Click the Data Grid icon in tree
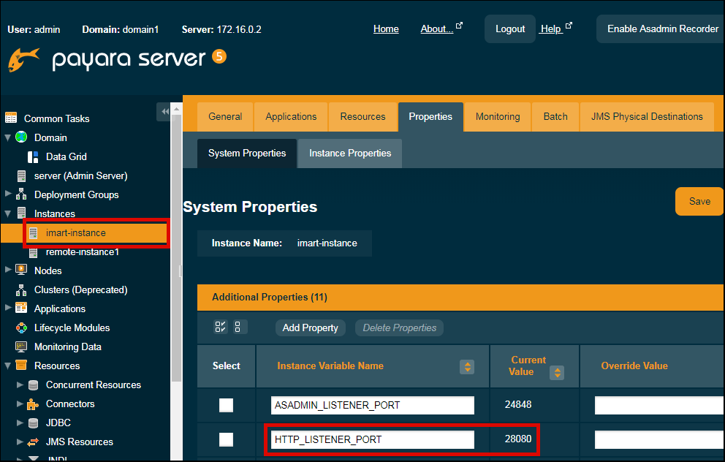 (33, 157)
